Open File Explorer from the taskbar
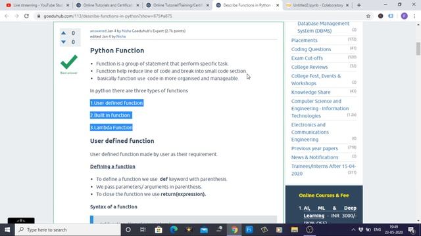 295,229
